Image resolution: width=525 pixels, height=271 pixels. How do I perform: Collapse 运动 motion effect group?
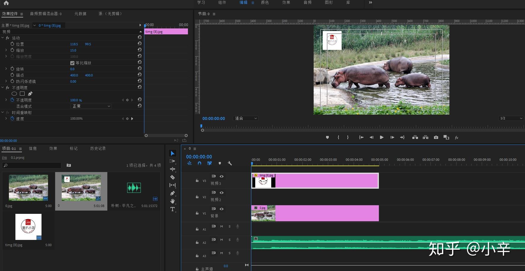tap(3, 38)
